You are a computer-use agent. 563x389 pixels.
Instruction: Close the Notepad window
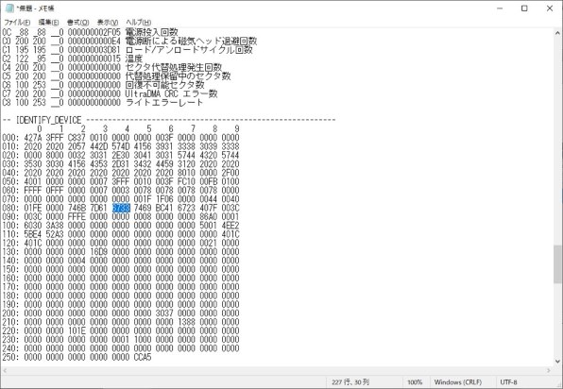click(x=550, y=8)
